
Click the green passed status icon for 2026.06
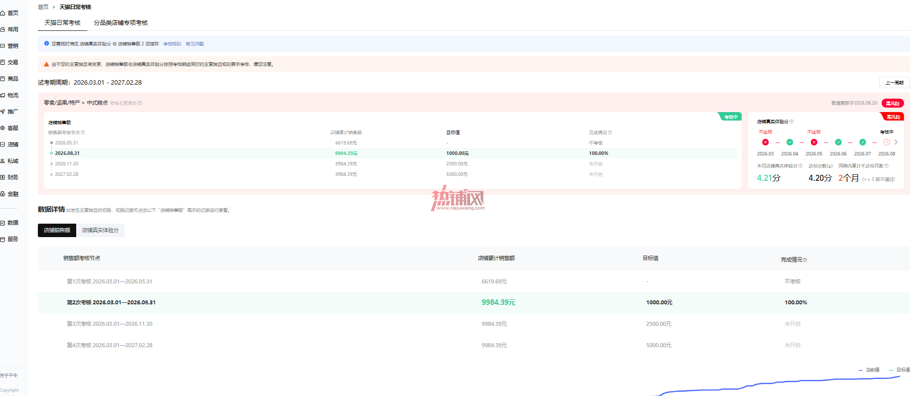pos(838,142)
